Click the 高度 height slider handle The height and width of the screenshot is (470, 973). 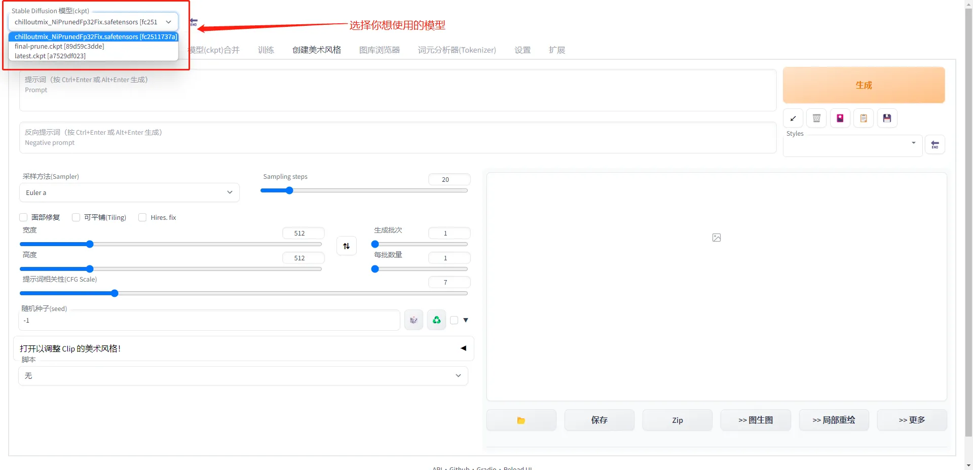(x=90, y=269)
